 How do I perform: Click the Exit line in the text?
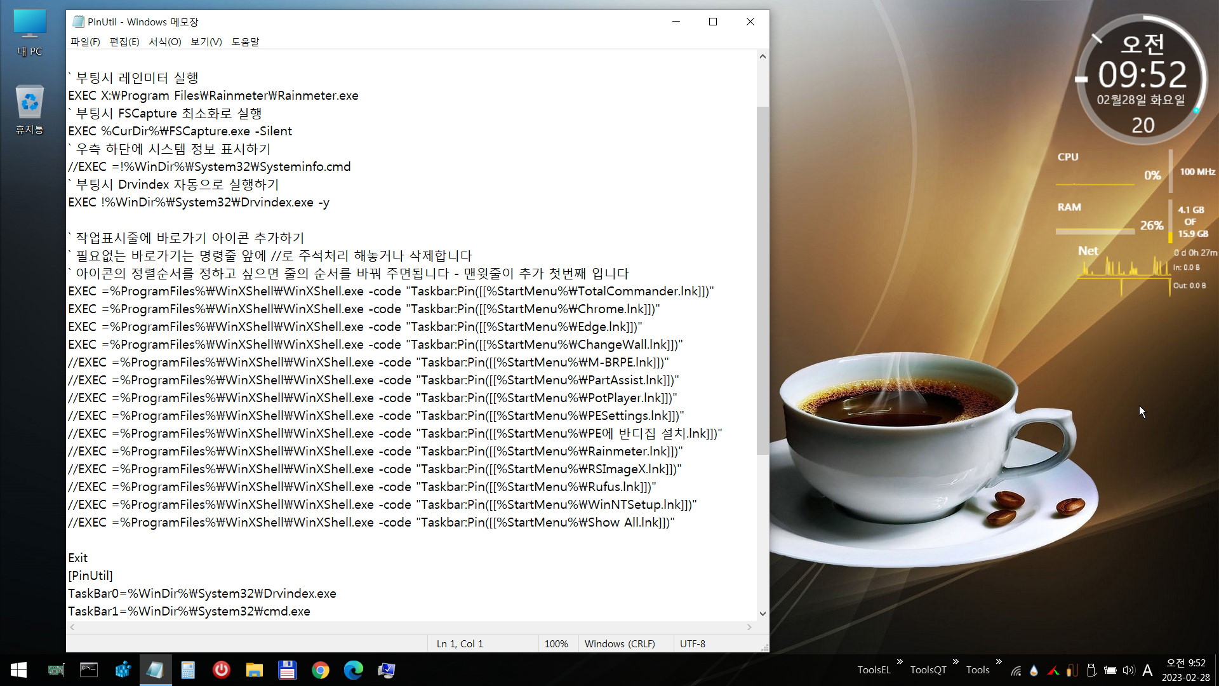tap(78, 558)
